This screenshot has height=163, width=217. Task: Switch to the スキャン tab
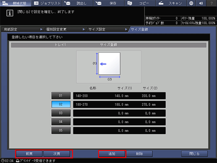coord(171,3)
